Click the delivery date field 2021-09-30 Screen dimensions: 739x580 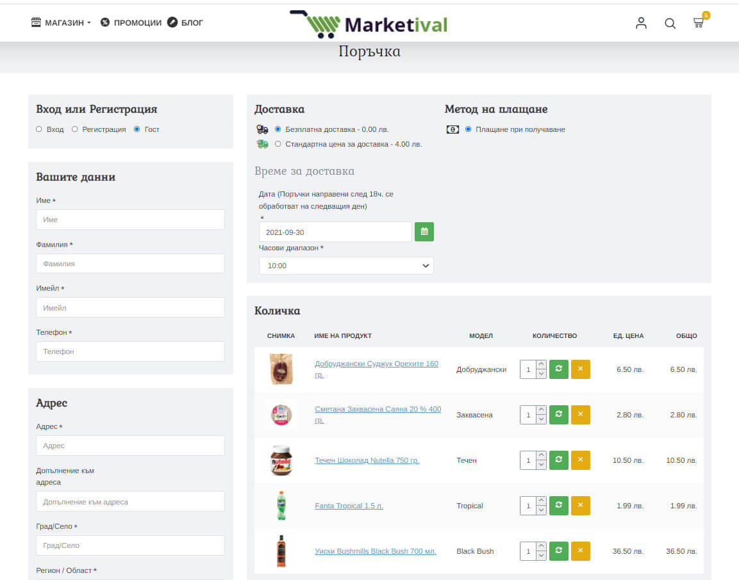[x=335, y=232]
